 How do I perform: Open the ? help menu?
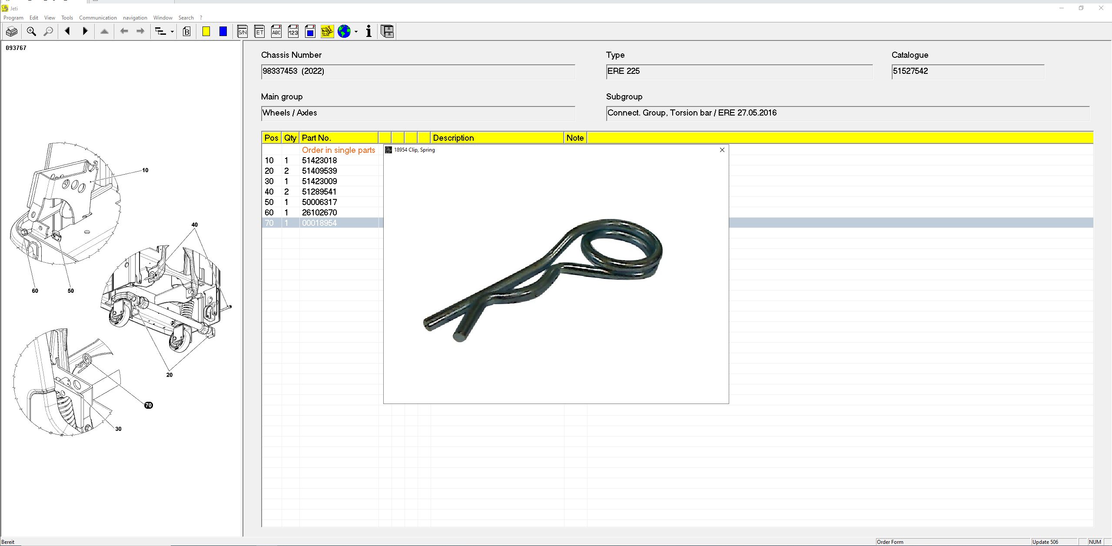point(201,18)
